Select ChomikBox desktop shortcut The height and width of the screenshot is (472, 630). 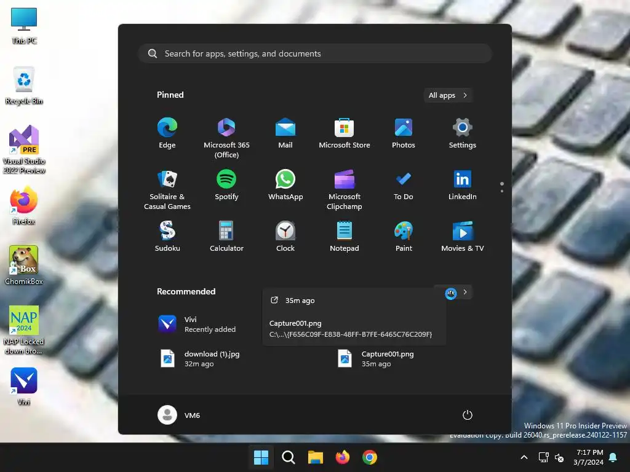pos(24,265)
